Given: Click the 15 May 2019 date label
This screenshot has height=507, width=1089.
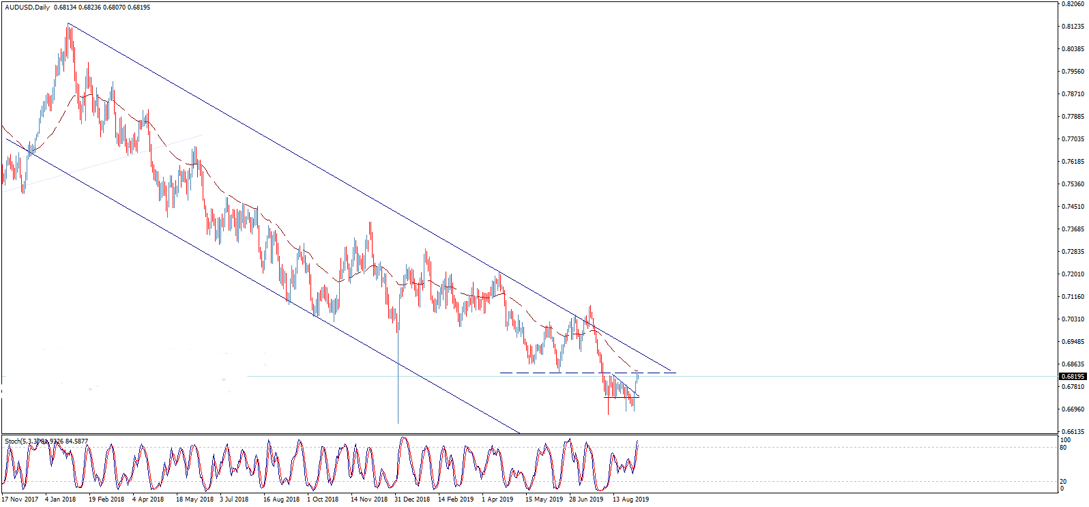Looking at the screenshot, I should [544, 499].
